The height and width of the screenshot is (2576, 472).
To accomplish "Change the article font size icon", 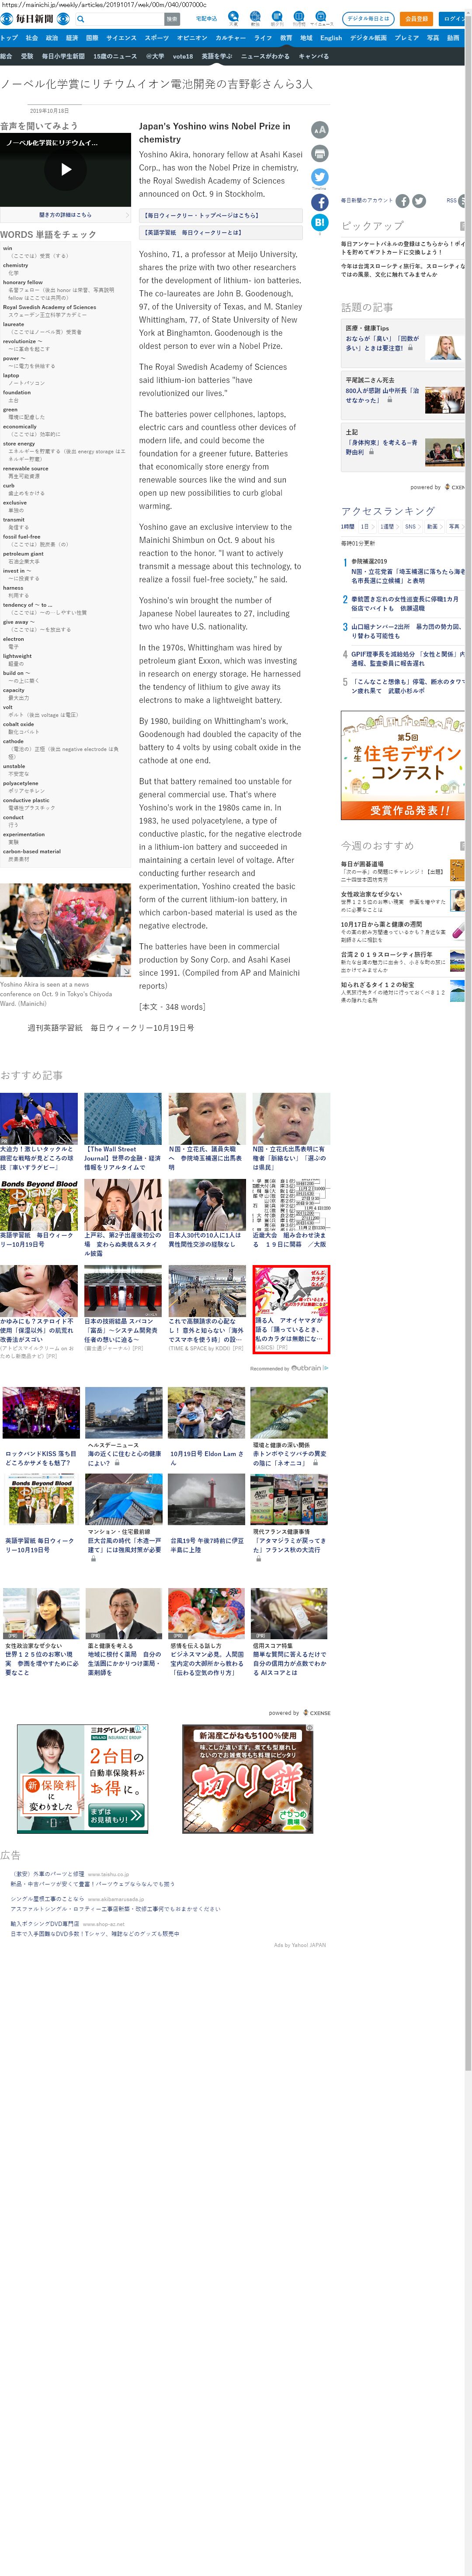I will pos(319,130).
